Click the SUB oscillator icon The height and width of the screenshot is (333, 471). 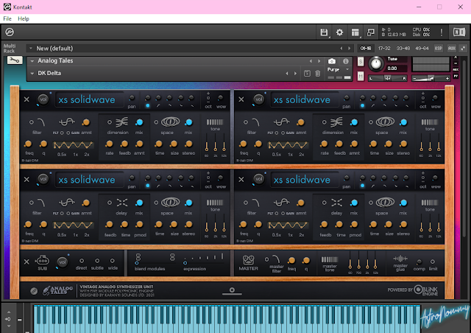click(43, 259)
